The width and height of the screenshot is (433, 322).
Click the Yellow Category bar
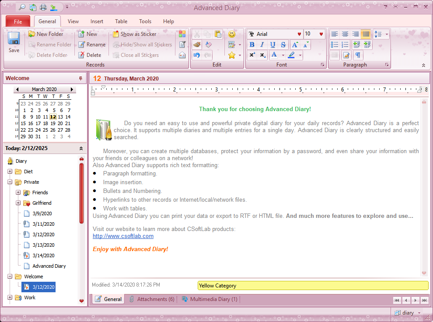click(313, 286)
